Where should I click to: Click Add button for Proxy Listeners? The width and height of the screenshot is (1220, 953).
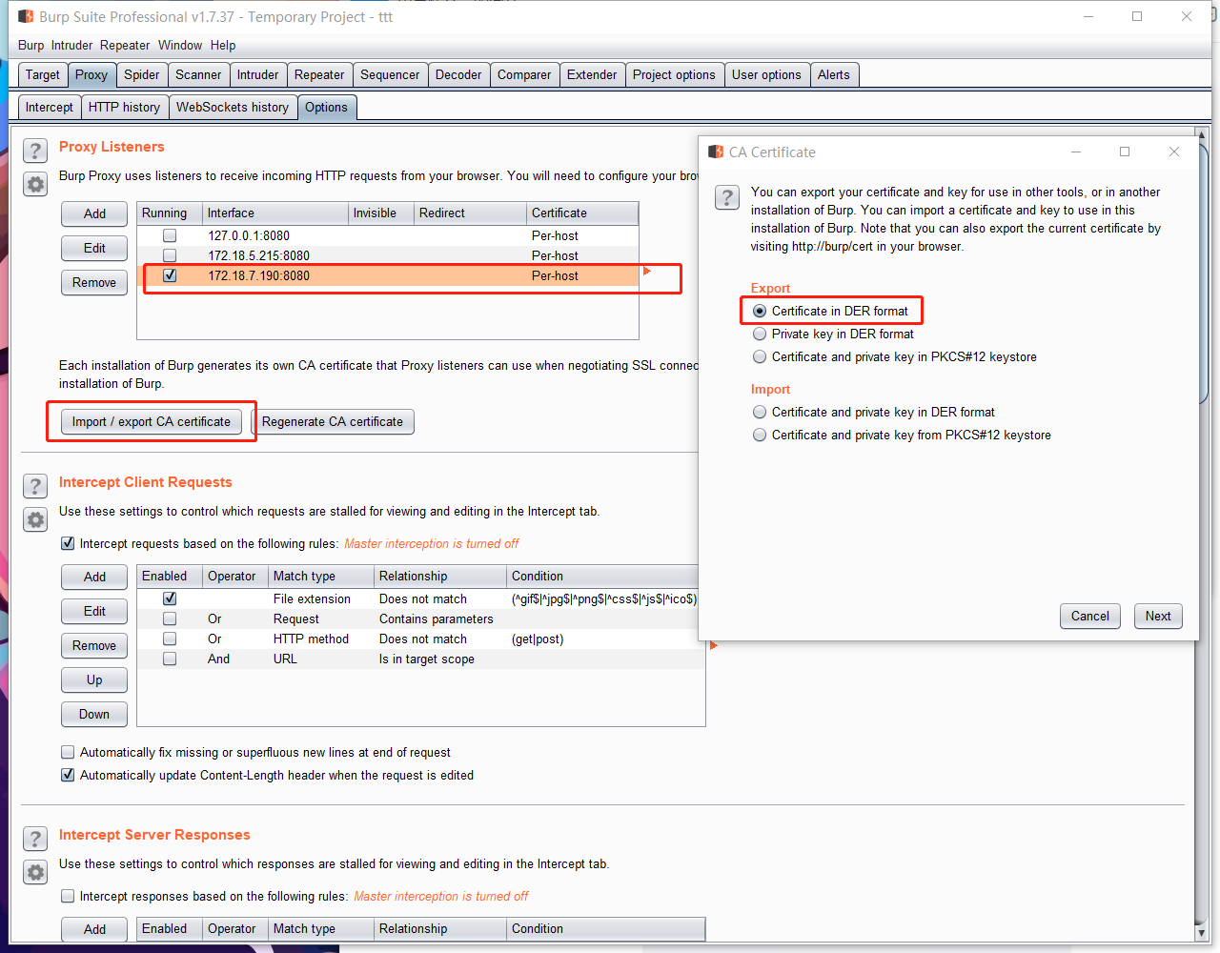[x=94, y=213]
